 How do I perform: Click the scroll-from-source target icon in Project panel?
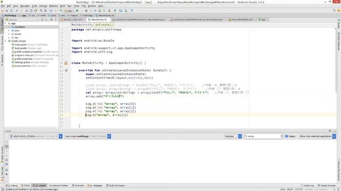[42, 20]
